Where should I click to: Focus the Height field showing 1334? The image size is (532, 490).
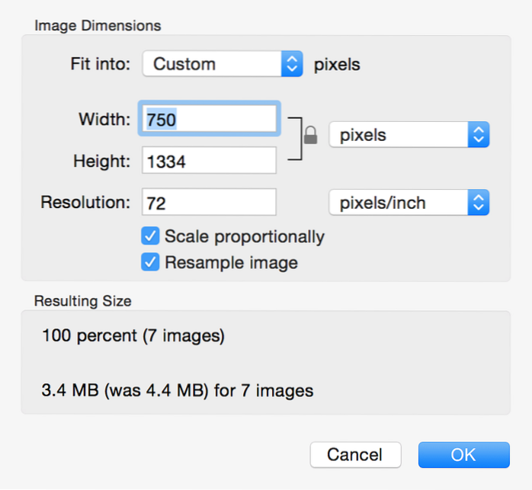pos(208,161)
